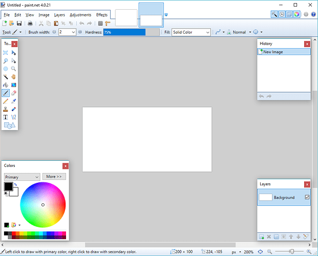Select the Rectangle Select tool
Image resolution: width=318 pixels, height=256 pixels.
tap(6, 53)
